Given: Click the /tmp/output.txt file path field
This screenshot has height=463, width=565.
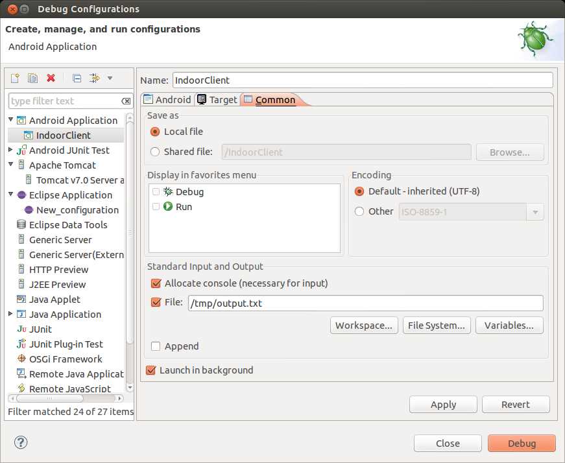Looking at the screenshot, I should [x=365, y=303].
